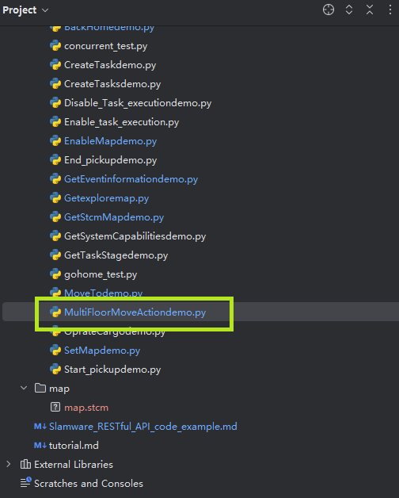Viewport: 399px width, 498px height.
Task: Click the Scratches and Consoles icon
Action: tap(25, 483)
